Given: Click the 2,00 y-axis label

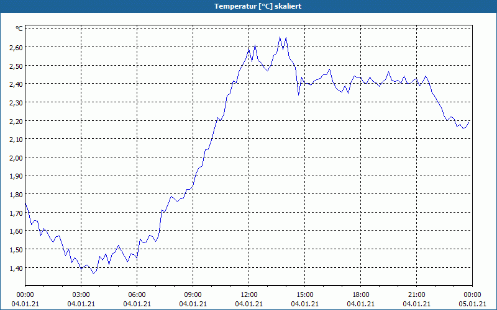Looking at the screenshot, I should pos(16,157).
